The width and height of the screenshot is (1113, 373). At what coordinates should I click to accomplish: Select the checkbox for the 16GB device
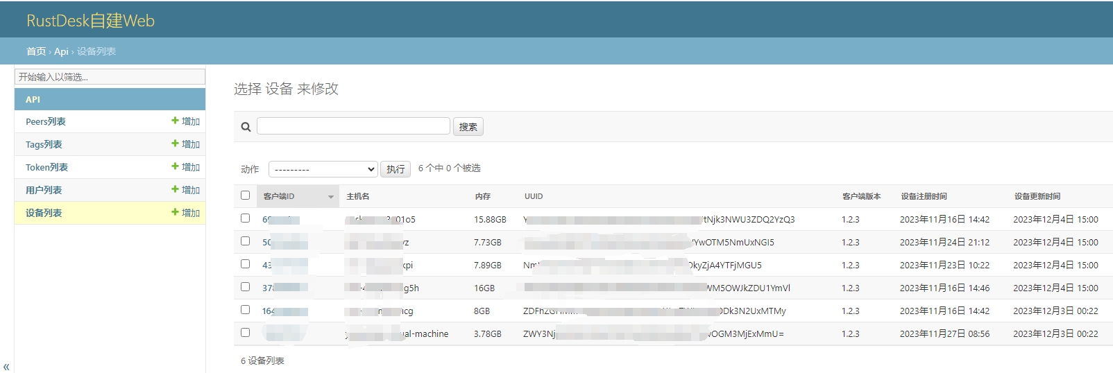point(245,287)
